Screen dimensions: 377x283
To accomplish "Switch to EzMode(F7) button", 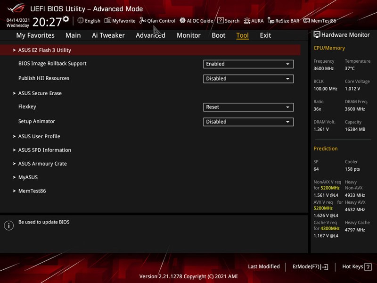I will (310, 267).
